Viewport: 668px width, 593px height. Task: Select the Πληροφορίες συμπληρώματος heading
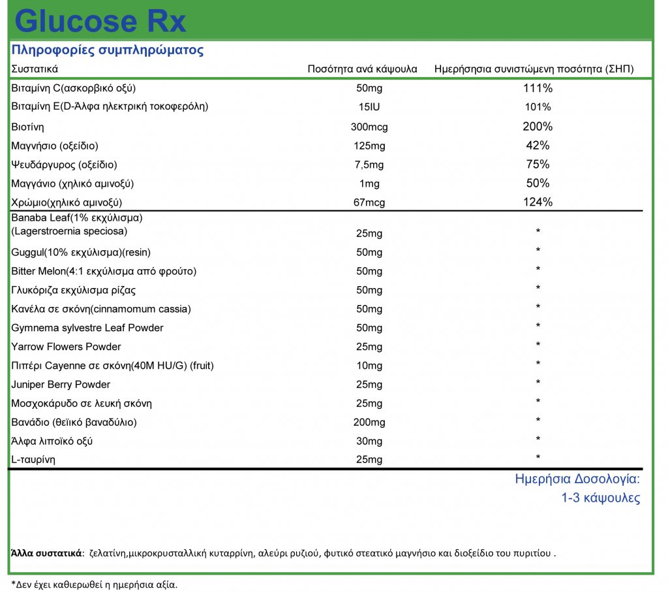click(x=108, y=50)
